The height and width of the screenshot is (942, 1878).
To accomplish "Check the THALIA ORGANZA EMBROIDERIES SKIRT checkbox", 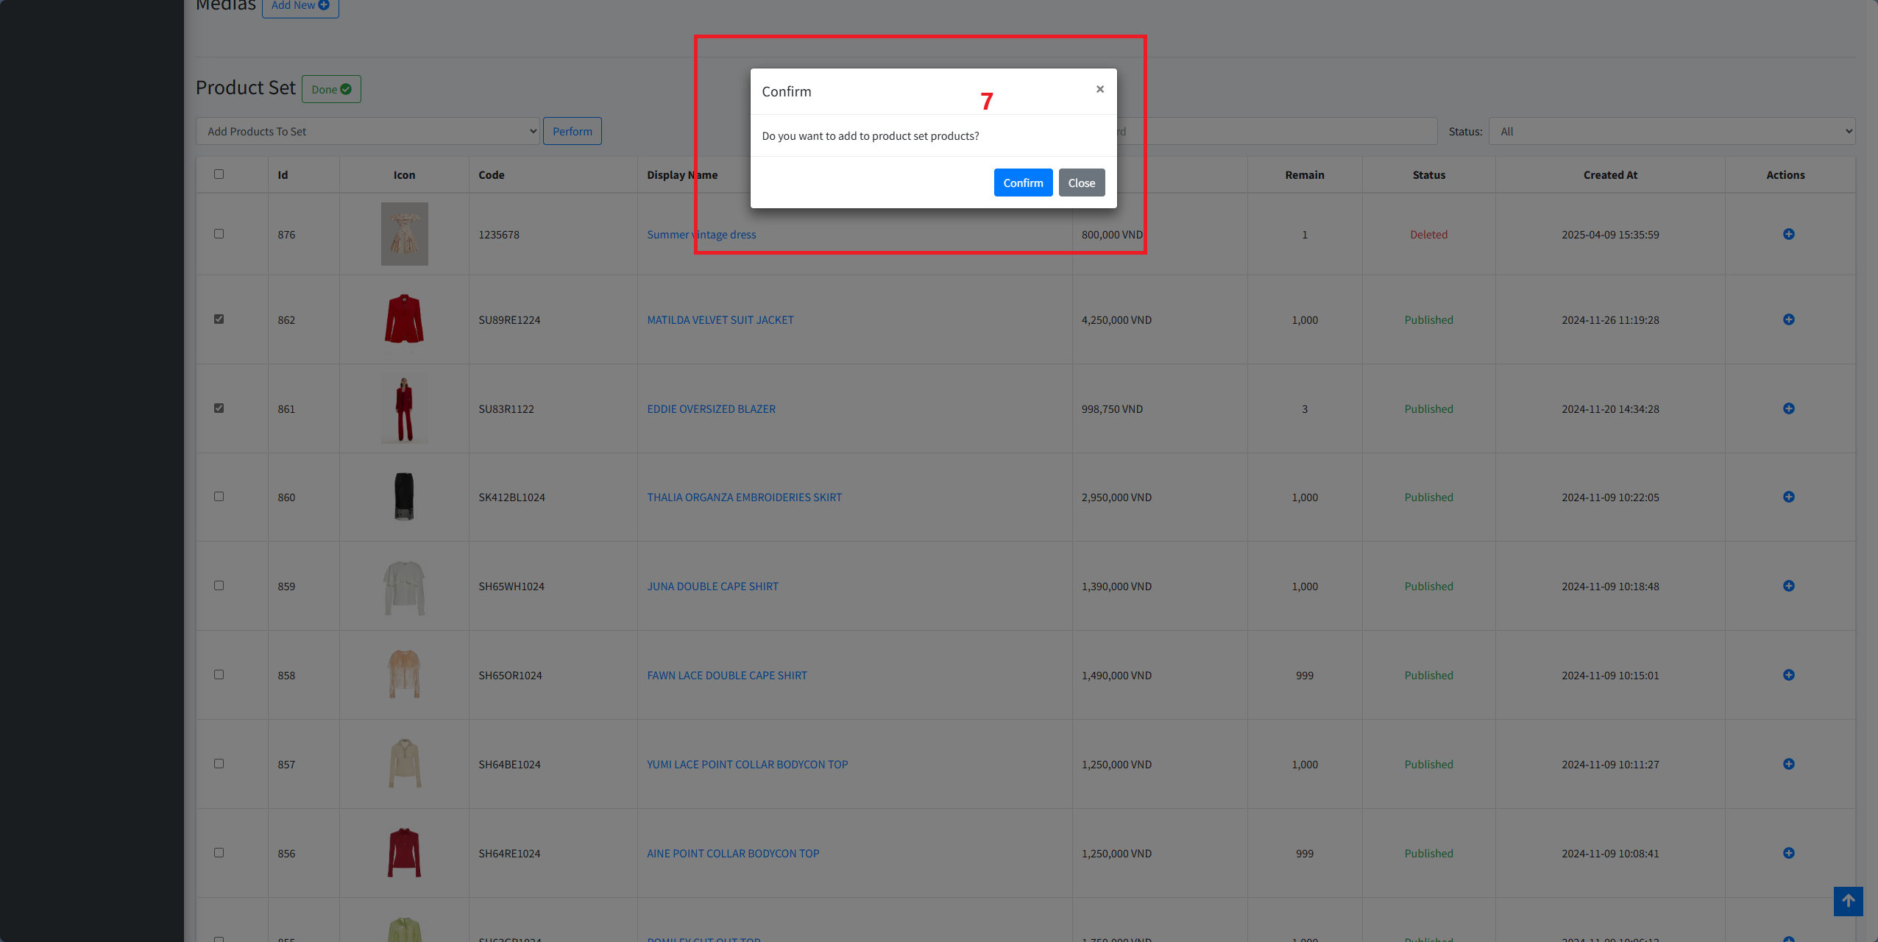I will point(219,497).
